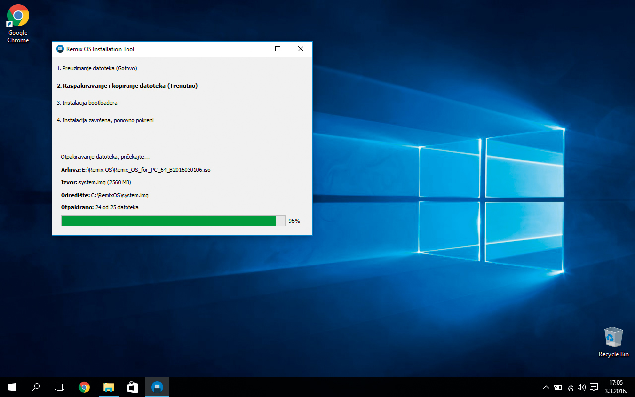Viewport: 635px width, 397px height.
Task: Expand hidden icons in the system tray
Action: (x=546, y=387)
